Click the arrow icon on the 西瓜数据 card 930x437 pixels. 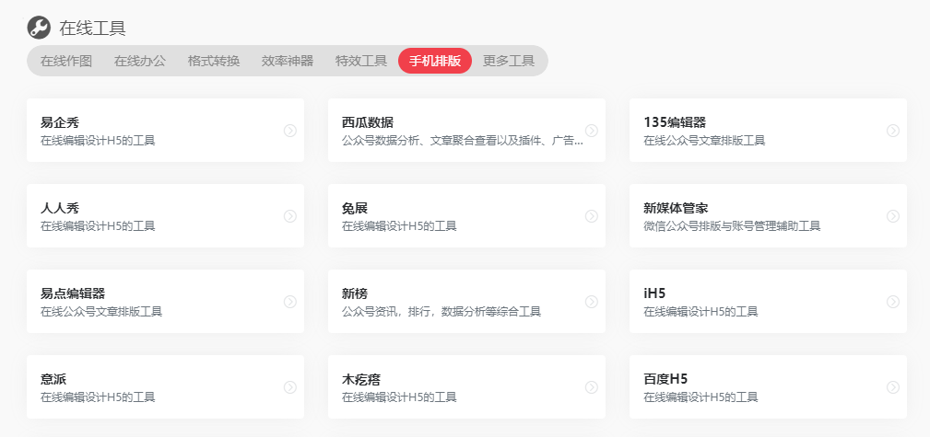pyautogui.click(x=592, y=131)
